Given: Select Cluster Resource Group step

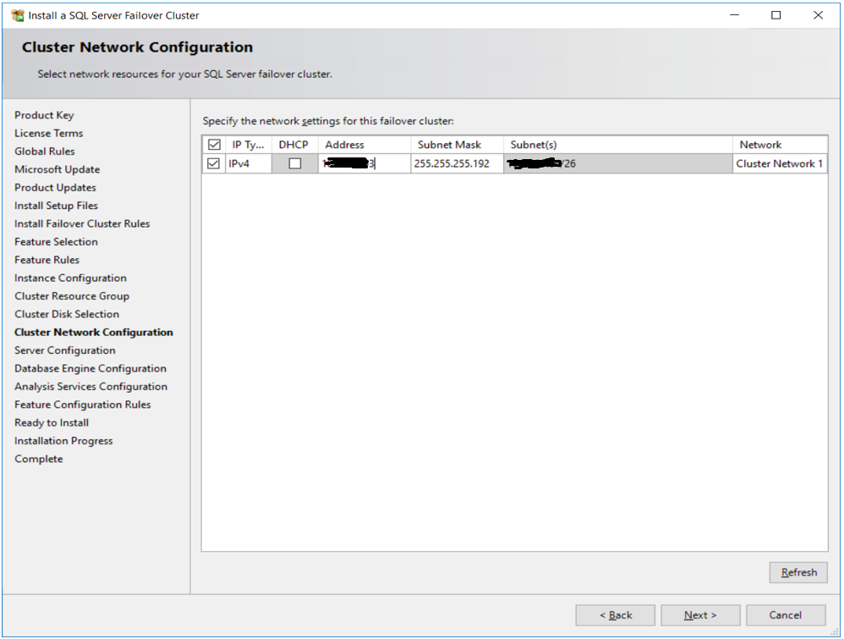Looking at the screenshot, I should 72,296.
